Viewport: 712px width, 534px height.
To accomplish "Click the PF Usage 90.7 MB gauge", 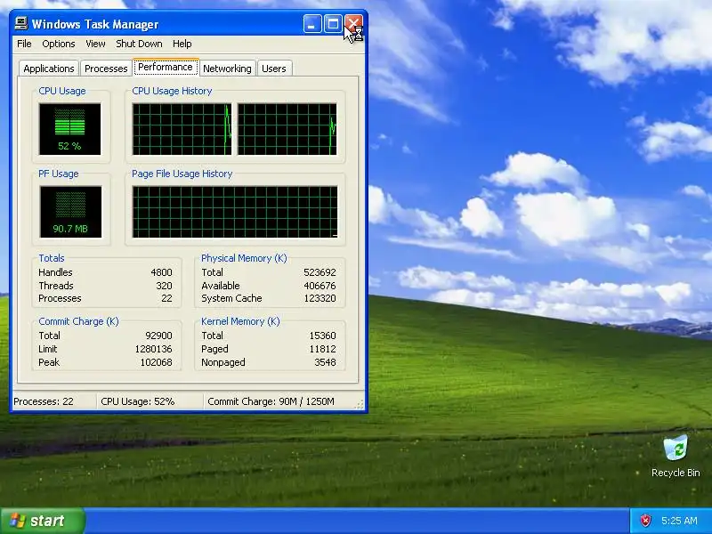I will click(x=70, y=212).
